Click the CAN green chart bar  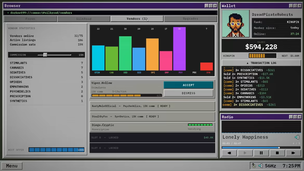pos(112,58)
